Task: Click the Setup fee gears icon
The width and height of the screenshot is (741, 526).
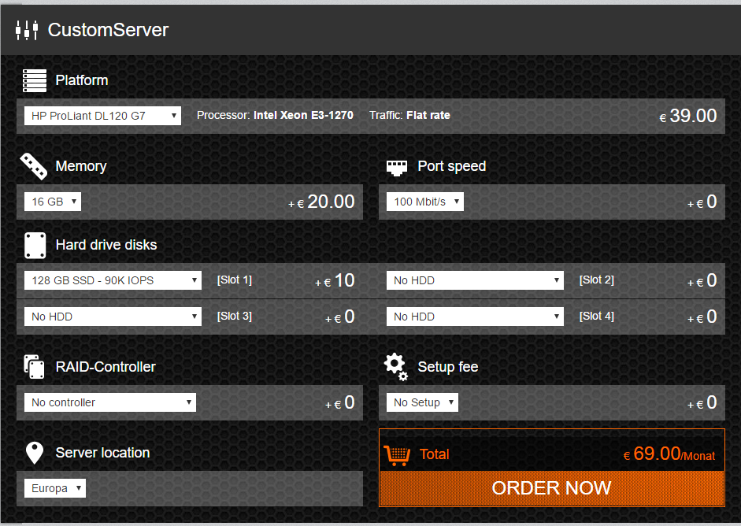Action: click(395, 366)
